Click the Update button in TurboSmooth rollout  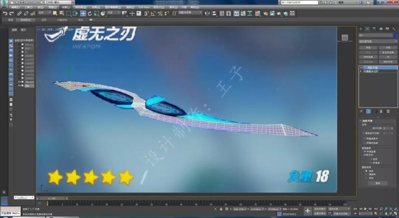378,183
